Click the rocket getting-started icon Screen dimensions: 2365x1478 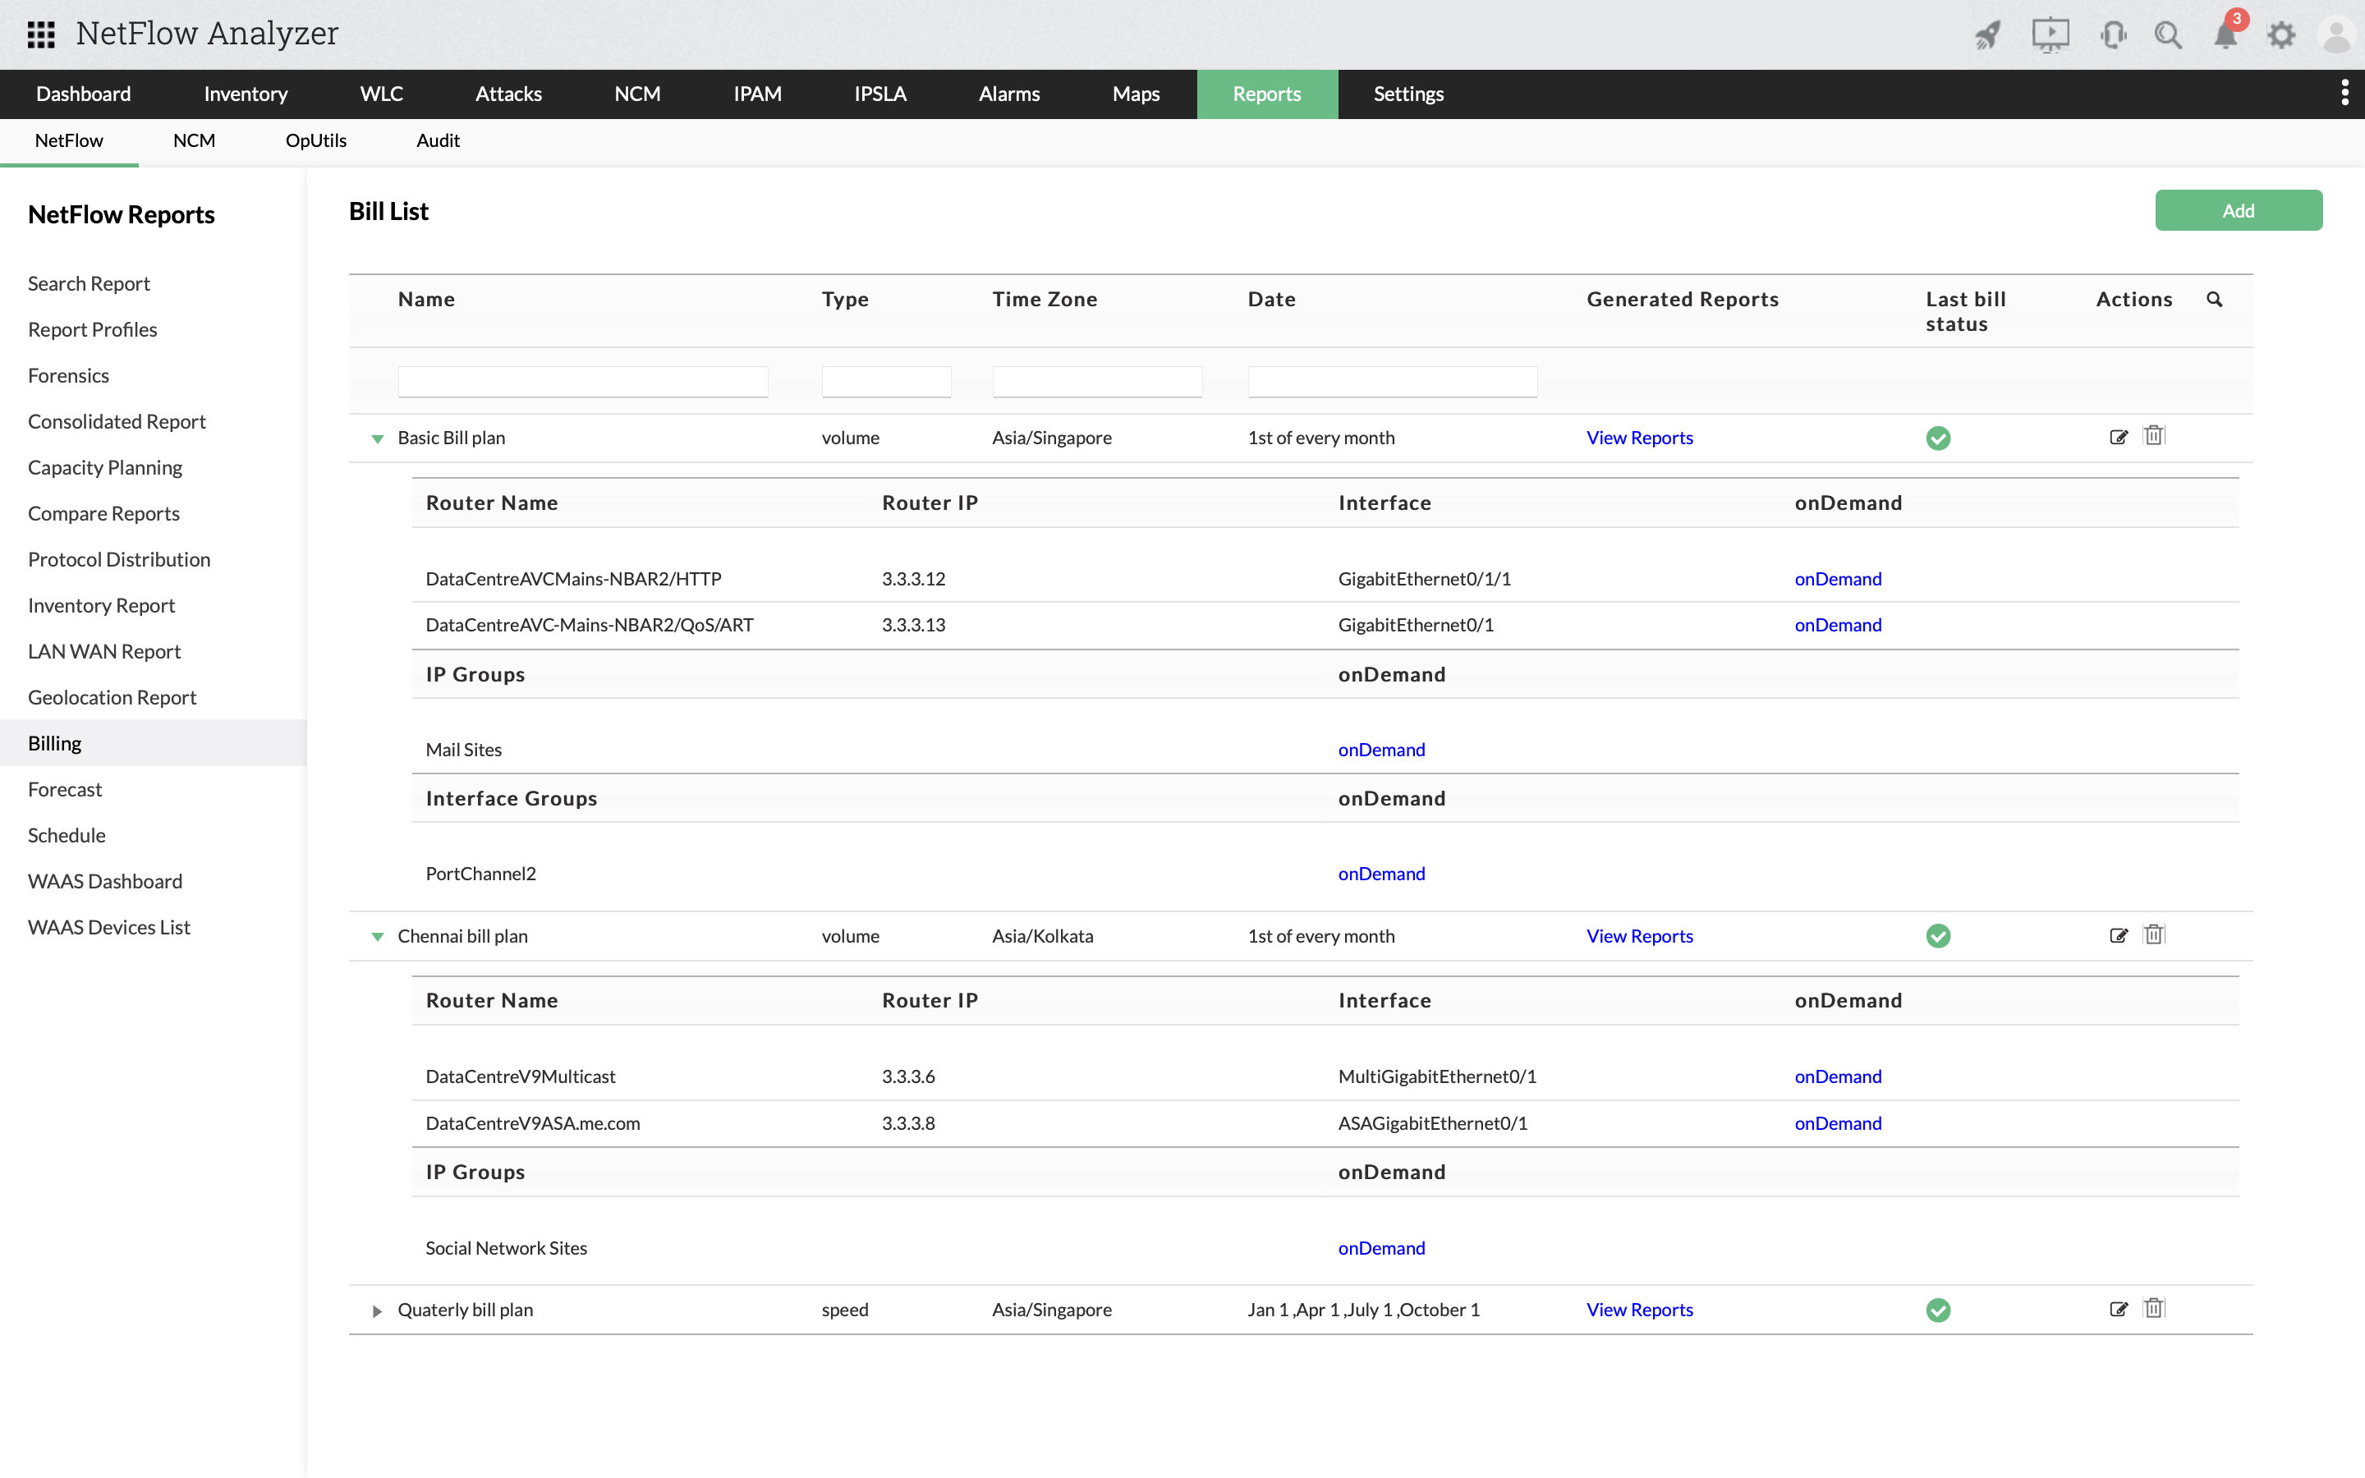point(1988,34)
